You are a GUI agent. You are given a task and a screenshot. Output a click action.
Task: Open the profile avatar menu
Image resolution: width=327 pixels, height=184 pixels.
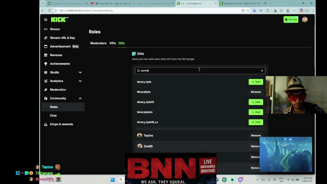tap(305, 20)
